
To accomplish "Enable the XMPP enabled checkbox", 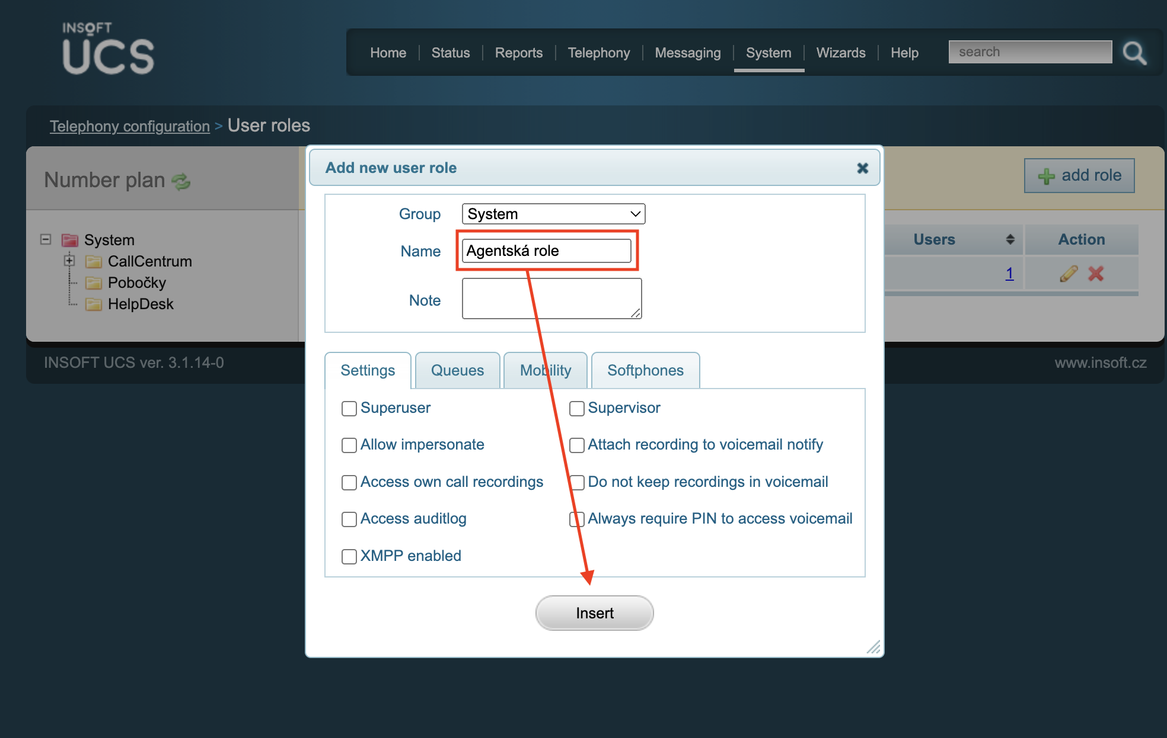I will click(348, 556).
